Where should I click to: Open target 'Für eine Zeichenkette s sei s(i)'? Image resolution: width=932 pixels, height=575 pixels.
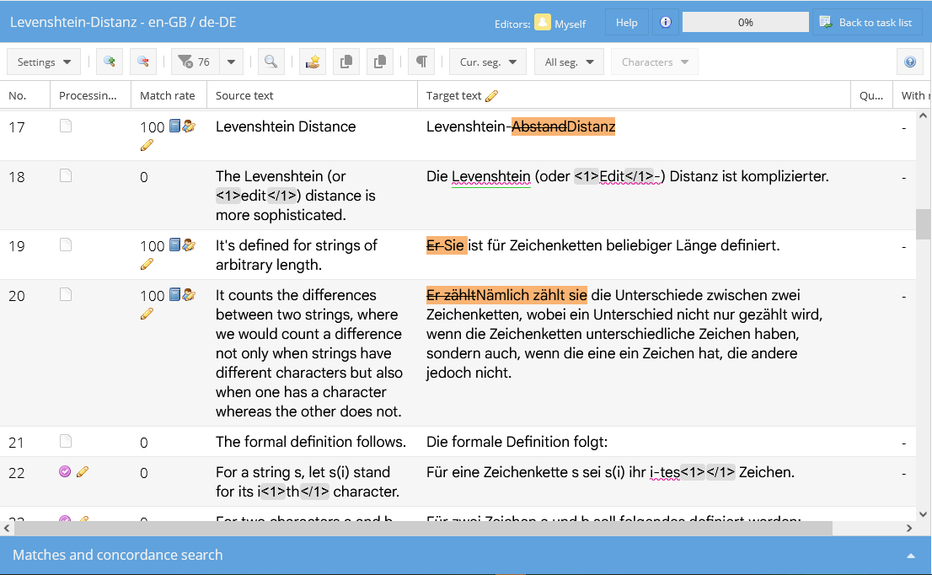click(x=610, y=473)
